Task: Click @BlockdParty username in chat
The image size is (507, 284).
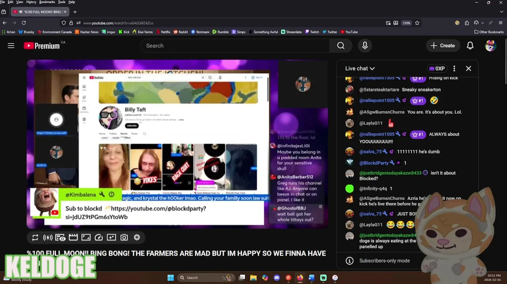Action: (374, 163)
